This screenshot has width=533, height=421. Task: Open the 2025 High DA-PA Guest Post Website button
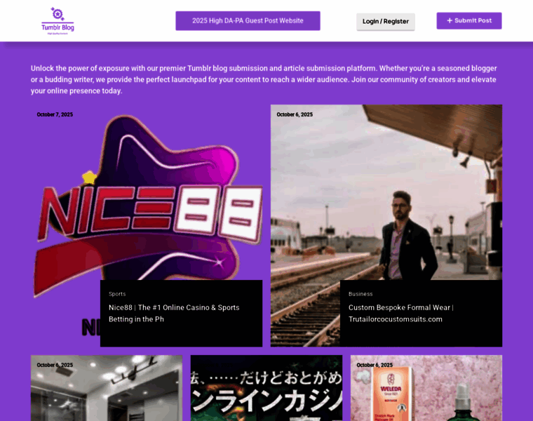(x=248, y=21)
